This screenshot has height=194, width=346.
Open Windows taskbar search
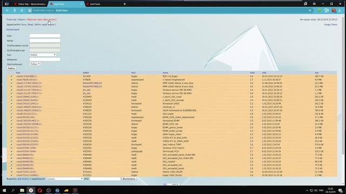click(13, 190)
